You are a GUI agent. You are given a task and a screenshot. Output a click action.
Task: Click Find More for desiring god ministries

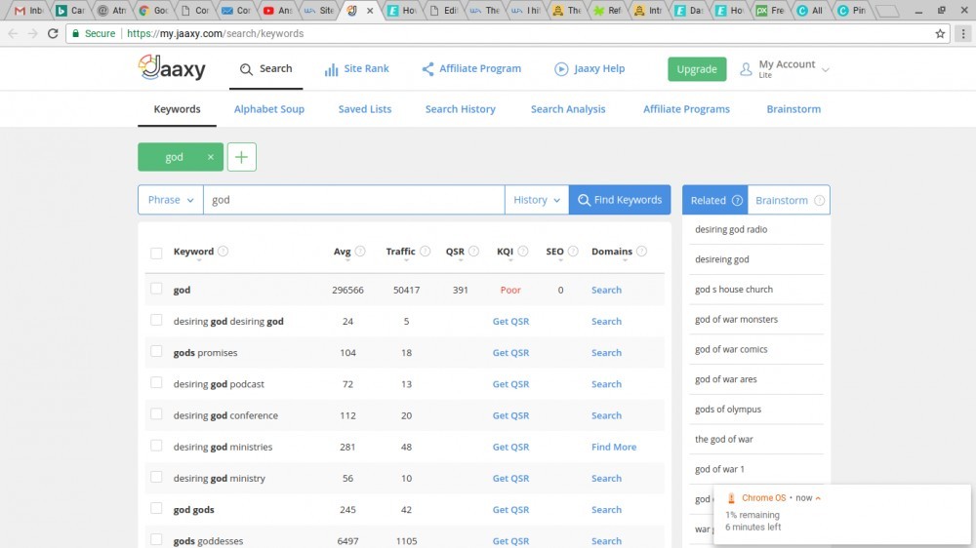tap(614, 447)
